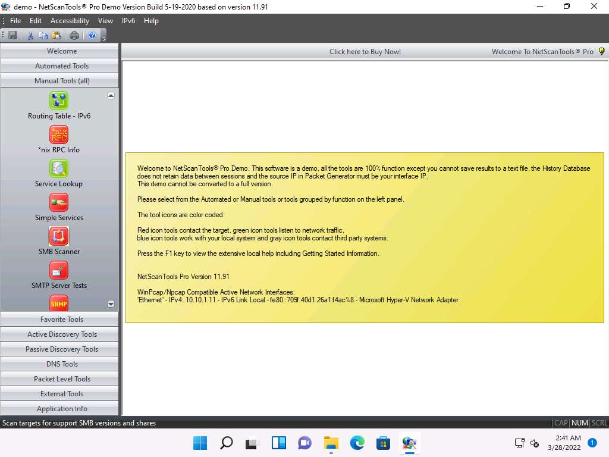609x457 pixels.
Task: Click the Cut scissors toolbar icon
Action: click(x=30, y=36)
